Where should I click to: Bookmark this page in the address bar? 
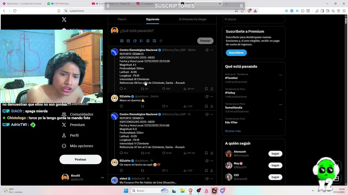(x=59, y=11)
